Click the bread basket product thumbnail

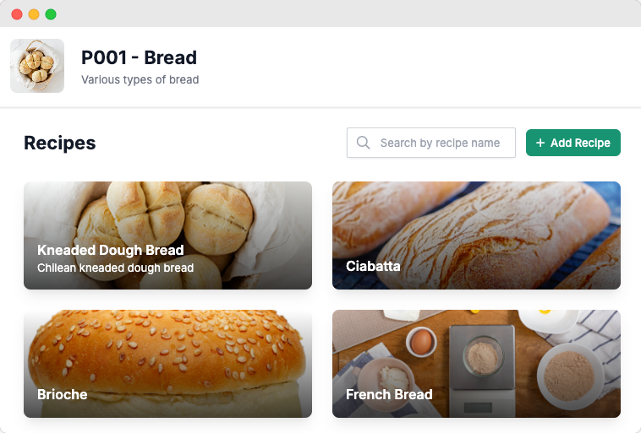(37, 66)
